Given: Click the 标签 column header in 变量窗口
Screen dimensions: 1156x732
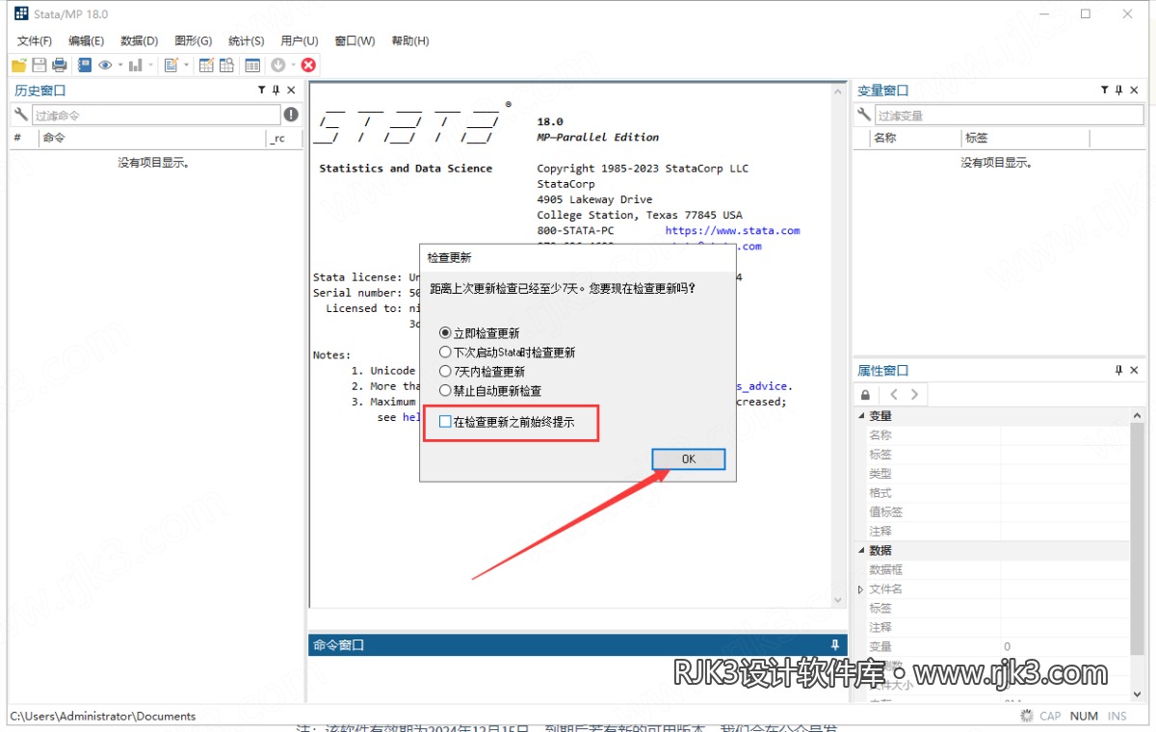Looking at the screenshot, I should pos(1025,138).
